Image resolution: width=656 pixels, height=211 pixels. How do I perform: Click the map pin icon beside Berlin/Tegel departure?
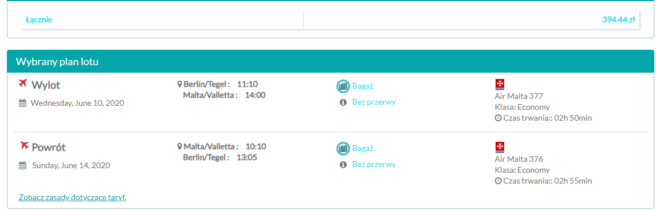click(x=180, y=85)
